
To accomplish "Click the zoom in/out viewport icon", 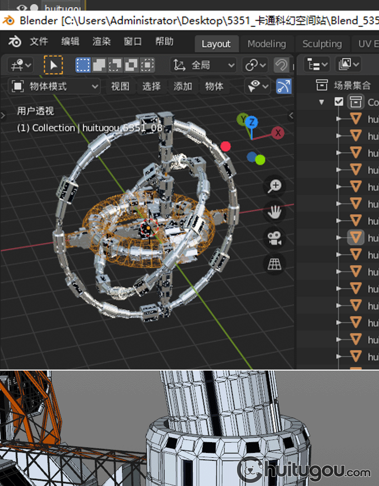I will [x=274, y=186].
